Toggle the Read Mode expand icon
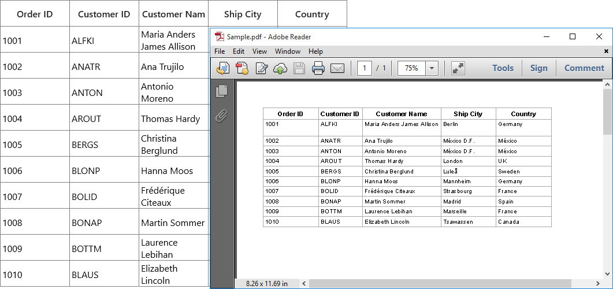This screenshot has width=613, height=289. tap(458, 68)
